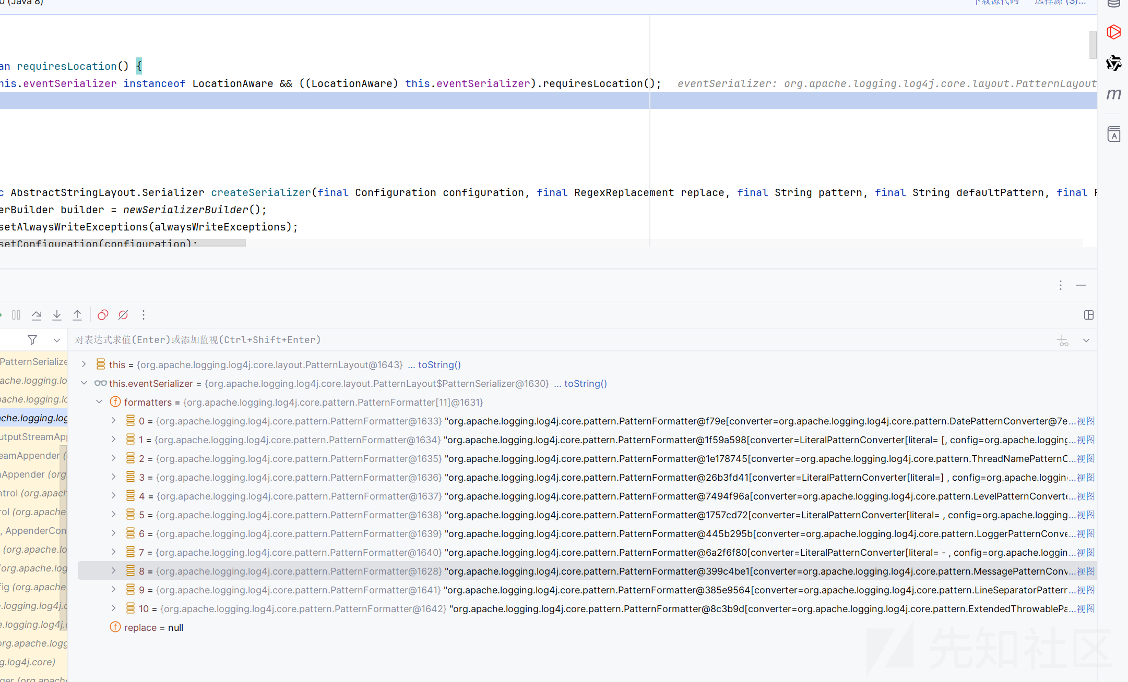This screenshot has width=1128, height=682.
Task: Click the 视图 link on element 8
Action: pyautogui.click(x=1086, y=571)
